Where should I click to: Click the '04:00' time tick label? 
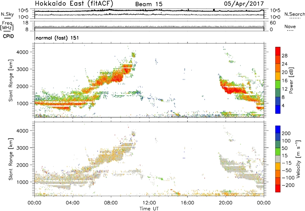[x=72, y=203]
